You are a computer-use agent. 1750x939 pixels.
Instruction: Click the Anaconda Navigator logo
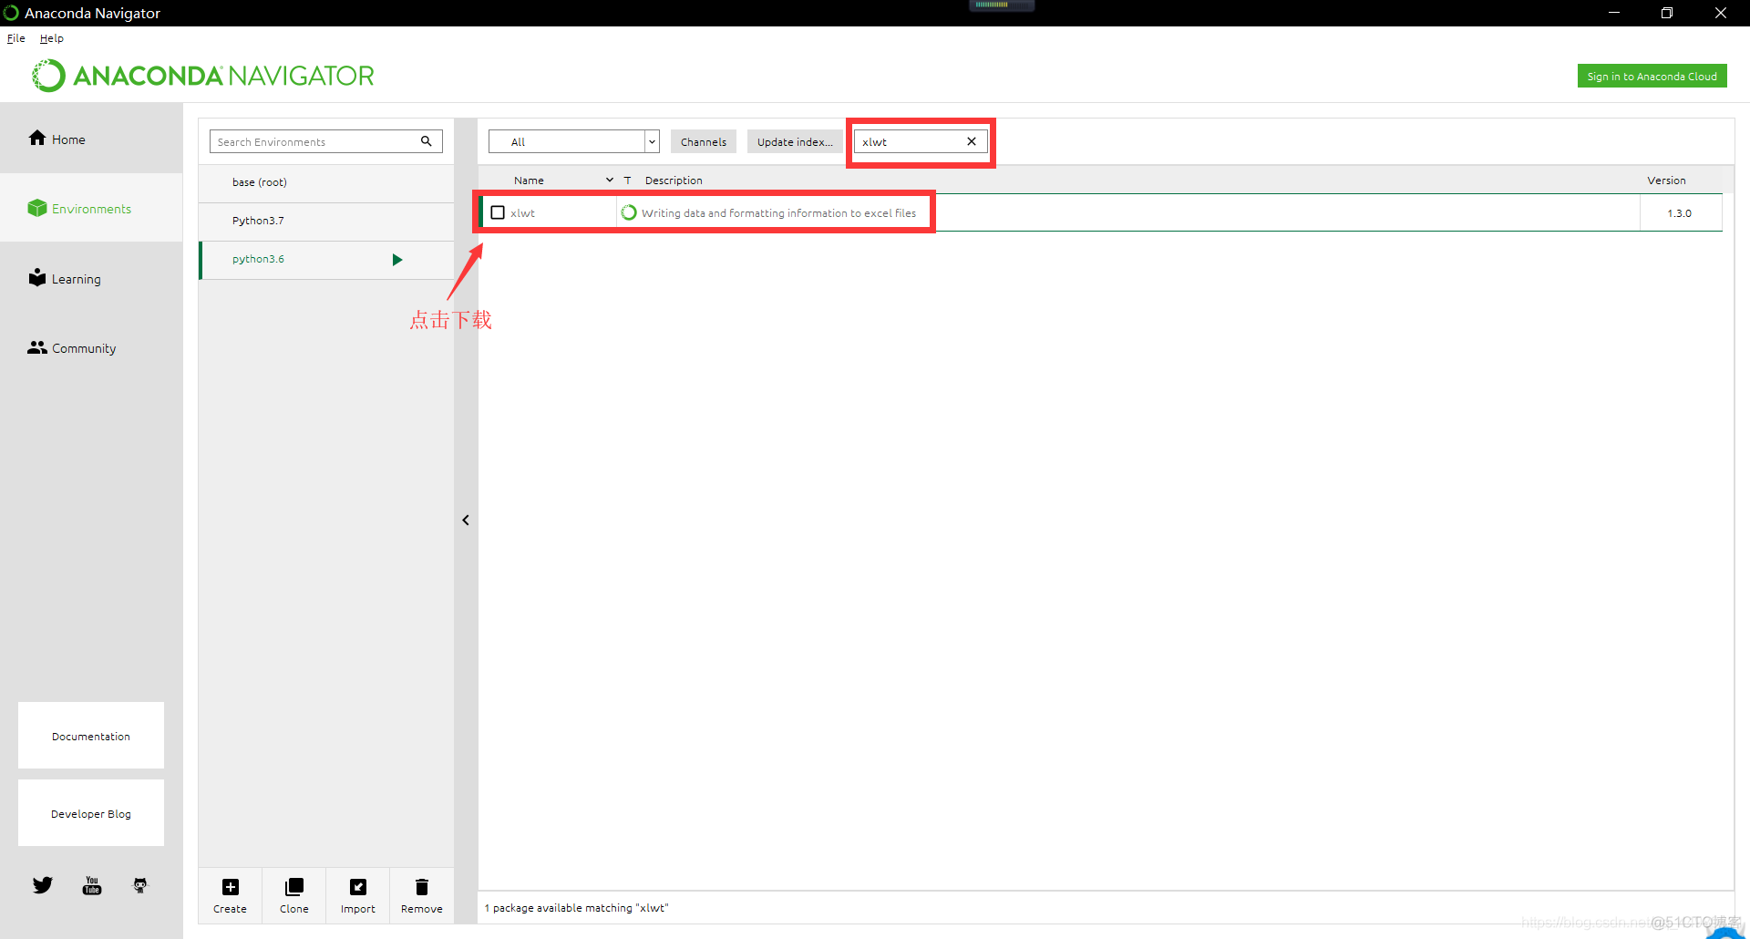coord(204,76)
